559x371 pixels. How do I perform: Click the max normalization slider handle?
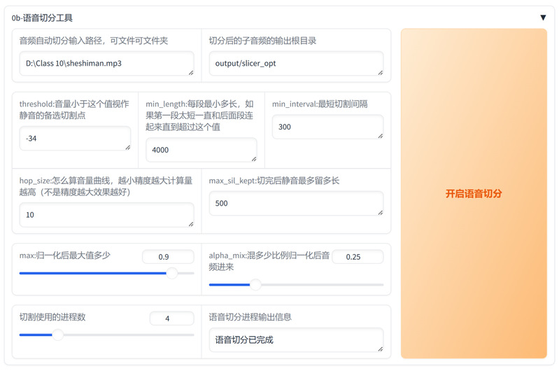172,273
